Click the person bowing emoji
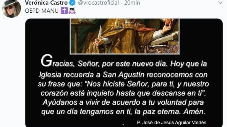The height and width of the screenshot is (127, 227). point(72,11)
